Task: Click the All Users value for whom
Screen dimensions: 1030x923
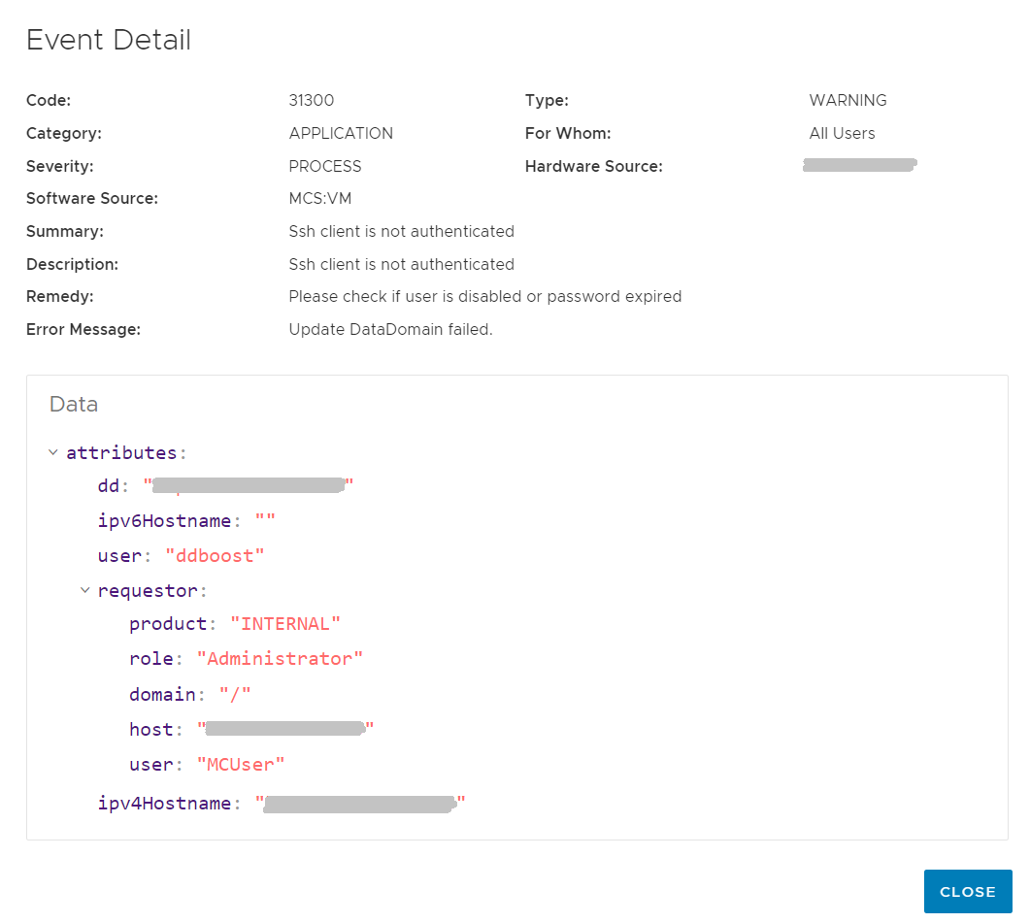Action: 842,133
